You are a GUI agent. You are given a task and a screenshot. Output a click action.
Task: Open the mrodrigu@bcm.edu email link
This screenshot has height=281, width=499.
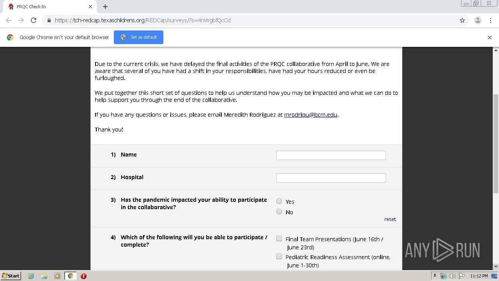point(311,115)
